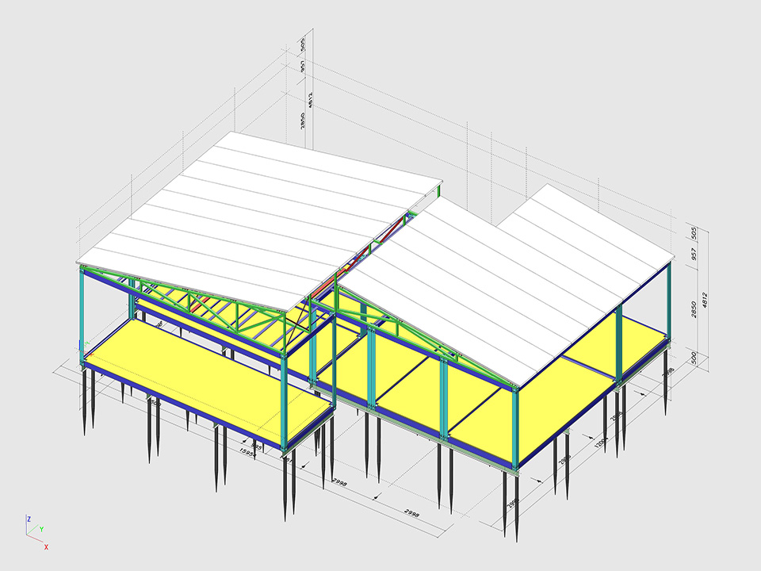This screenshot has height=571, width=761.
Task: Click the 2850 dimension on the right side
Action: tap(692, 308)
